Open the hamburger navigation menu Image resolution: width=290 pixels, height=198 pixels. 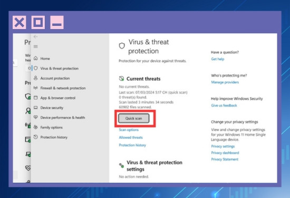point(35,46)
